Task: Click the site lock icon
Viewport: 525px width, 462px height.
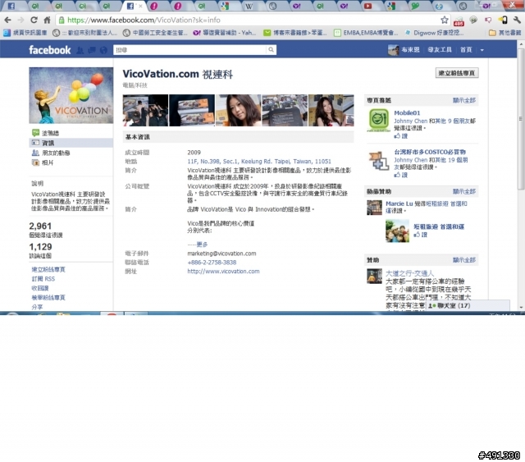Action: (x=62, y=20)
